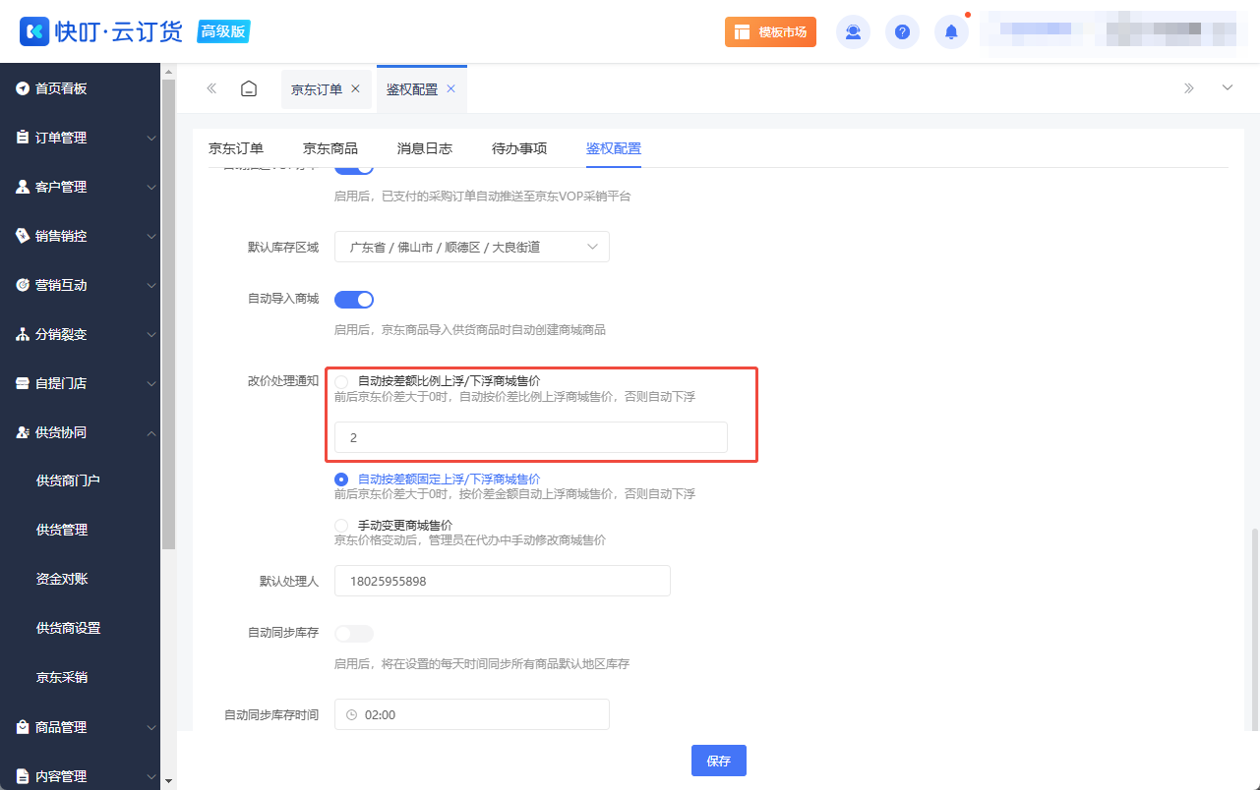The width and height of the screenshot is (1260, 790).
Task: Expand the 销售销控 menu chevron
Action: pyautogui.click(x=151, y=237)
